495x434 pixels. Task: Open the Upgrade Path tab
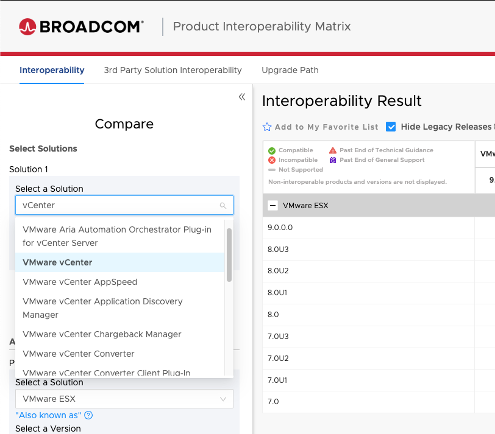(290, 70)
